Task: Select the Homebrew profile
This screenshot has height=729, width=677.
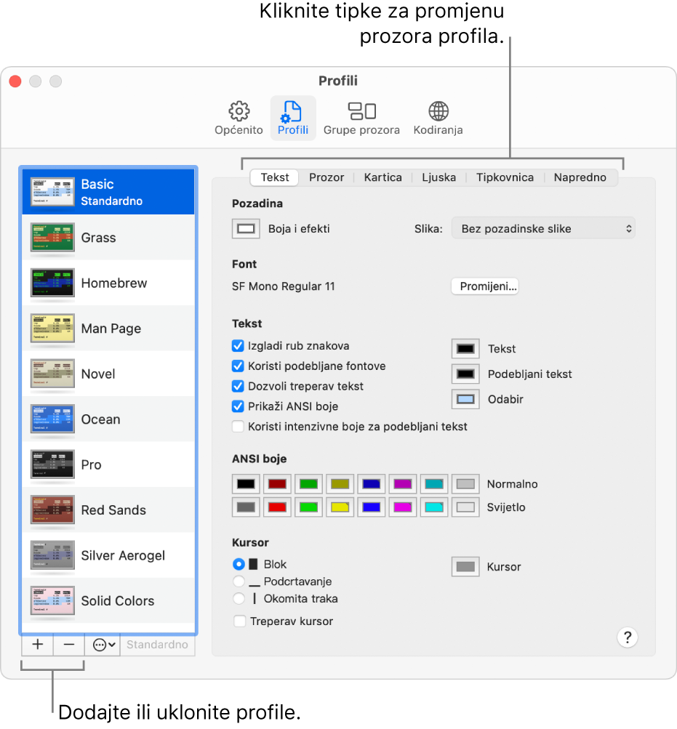Action: coord(108,283)
